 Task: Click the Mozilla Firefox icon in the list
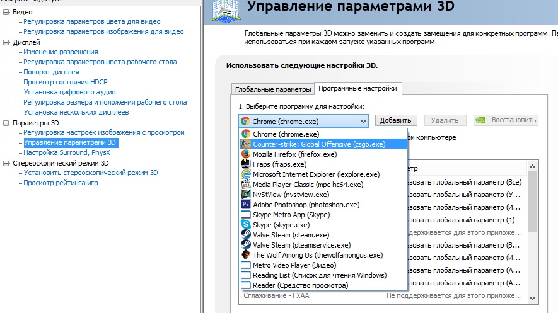click(245, 154)
